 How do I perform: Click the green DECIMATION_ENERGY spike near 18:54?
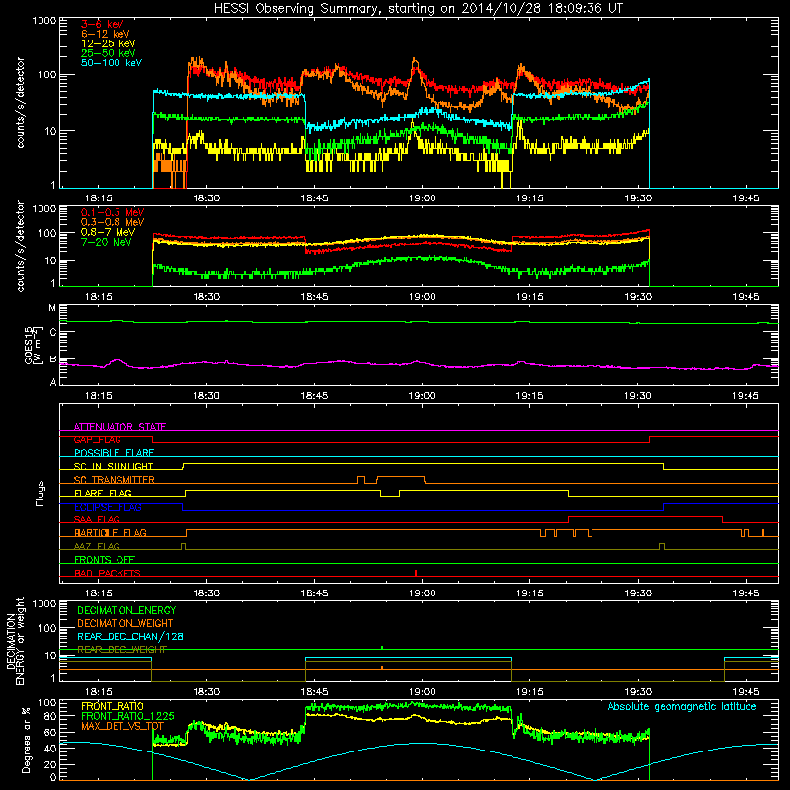tap(382, 648)
